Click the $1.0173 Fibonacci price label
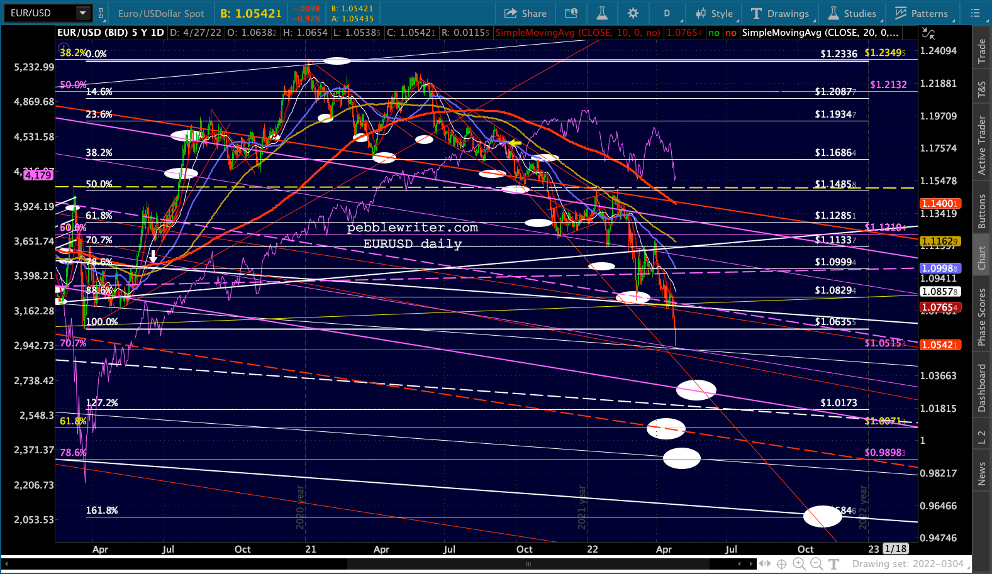The width and height of the screenshot is (992, 574). 839,403
